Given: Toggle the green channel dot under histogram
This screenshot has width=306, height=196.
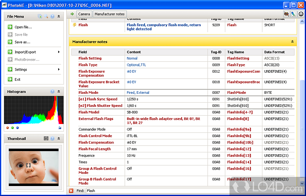Looking at the screenshot, I should 13,128.
